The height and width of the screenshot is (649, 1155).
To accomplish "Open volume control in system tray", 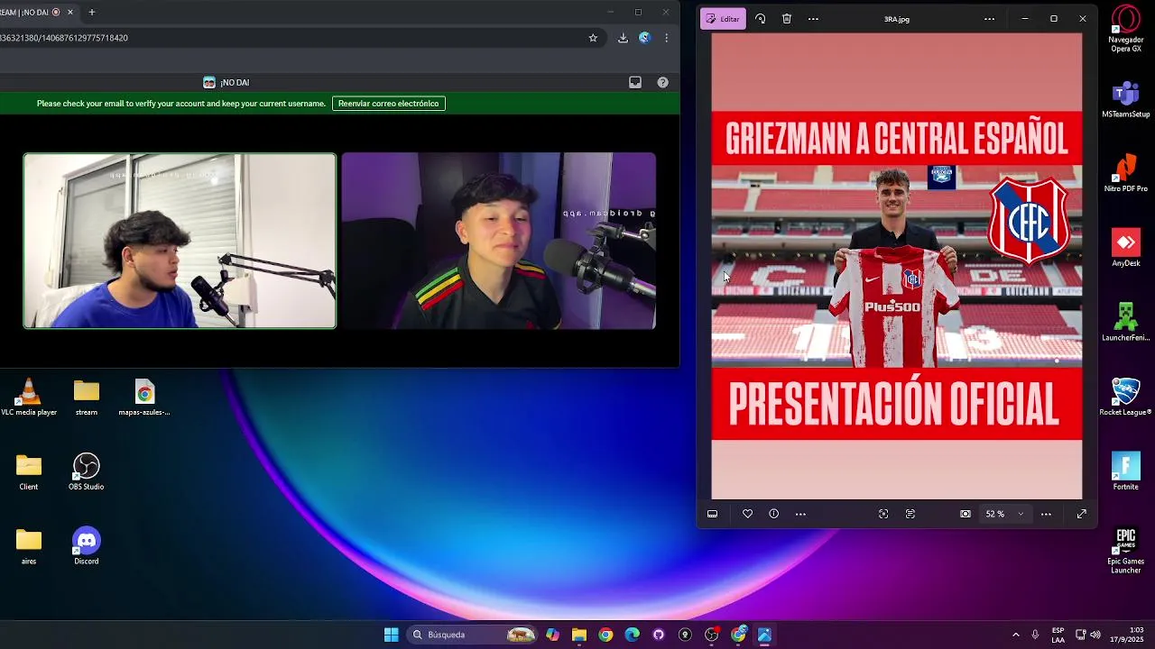I will (x=1095, y=635).
